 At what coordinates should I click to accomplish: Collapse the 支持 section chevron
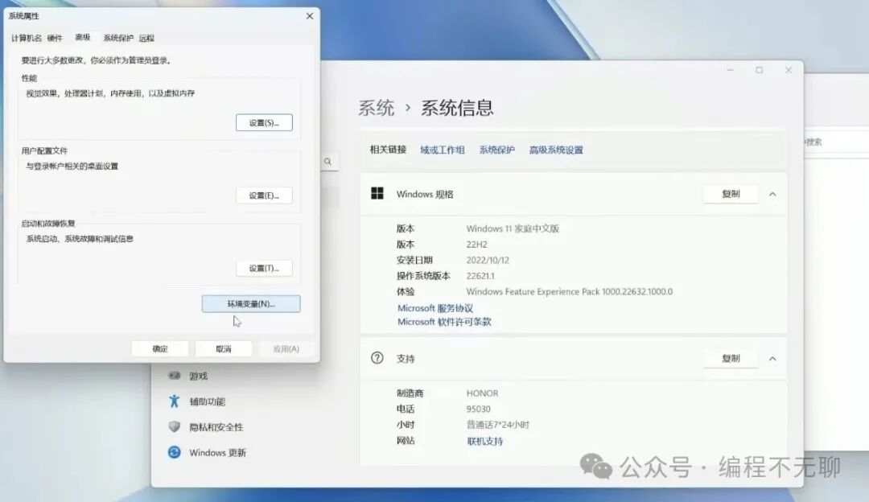click(772, 359)
